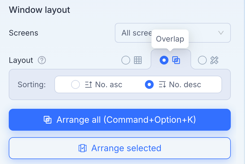The image size is (245, 164).
Task: Select the grid layout radio button
Action: pyautogui.click(x=126, y=60)
